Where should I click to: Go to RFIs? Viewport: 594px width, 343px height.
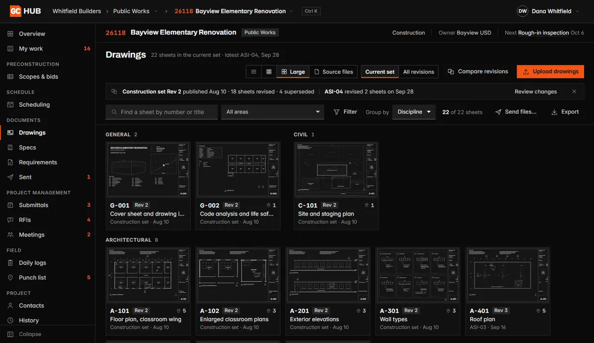tap(48, 220)
